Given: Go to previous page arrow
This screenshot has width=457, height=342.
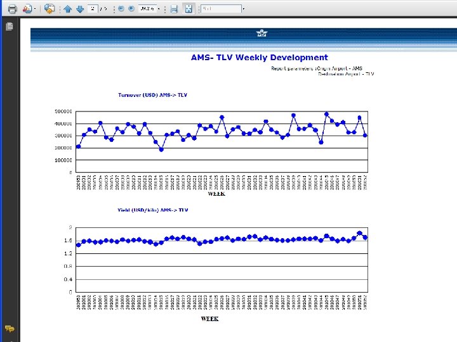Looking at the screenshot, I should tap(68, 9).
